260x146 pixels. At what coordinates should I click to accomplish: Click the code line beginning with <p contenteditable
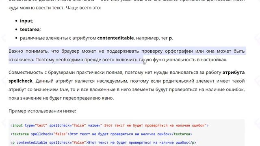coord(103,142)
